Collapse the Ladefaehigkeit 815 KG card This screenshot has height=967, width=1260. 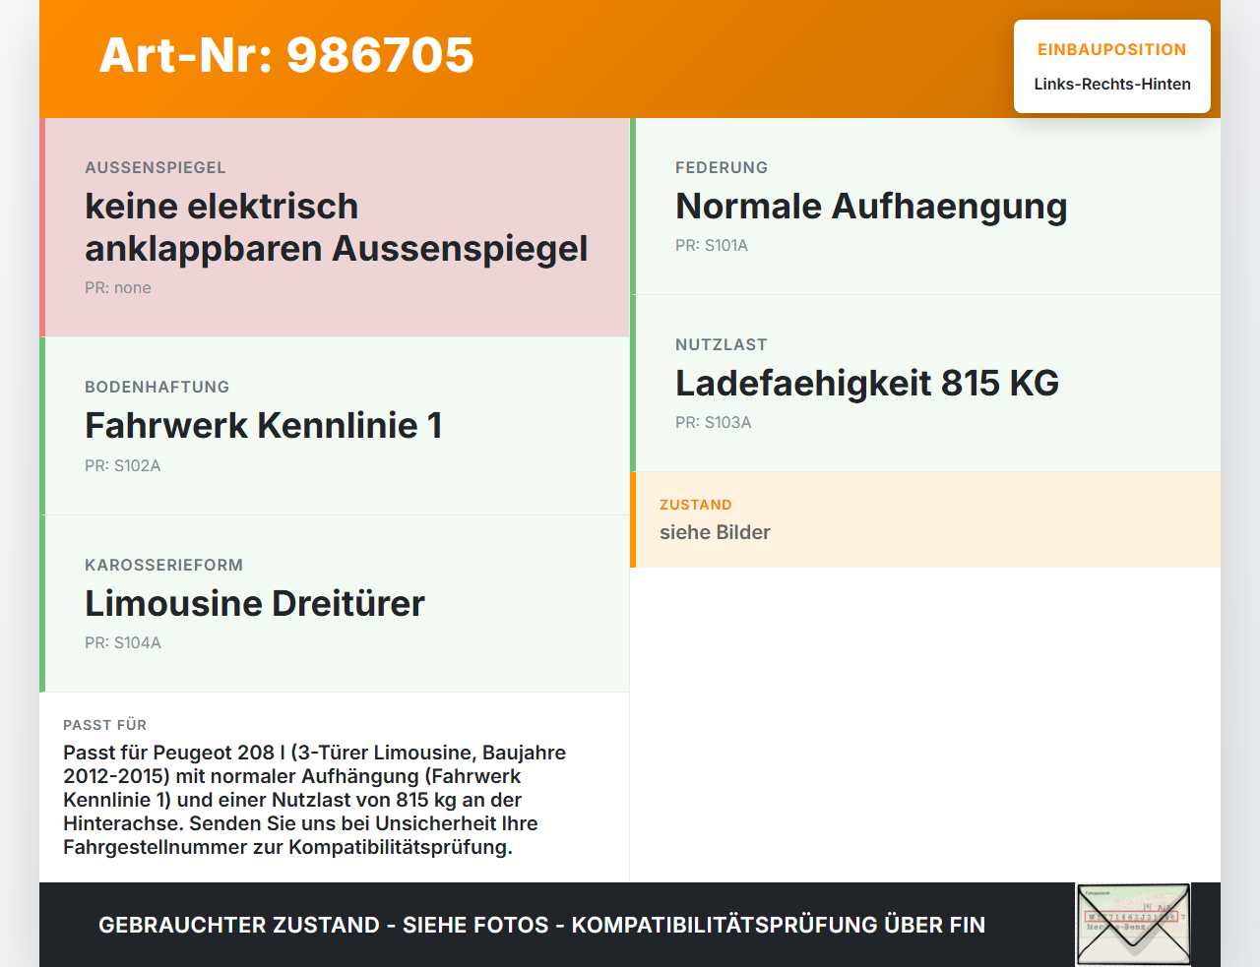[x=925, y=383]
